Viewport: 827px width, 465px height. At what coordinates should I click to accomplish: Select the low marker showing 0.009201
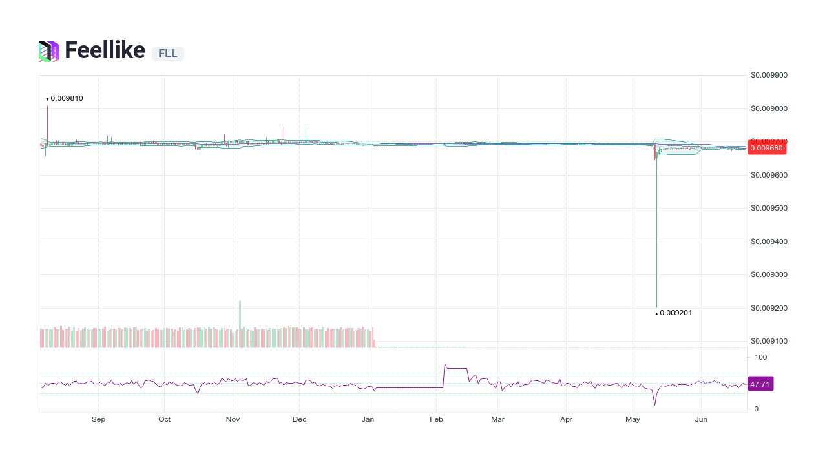[674, 313]
